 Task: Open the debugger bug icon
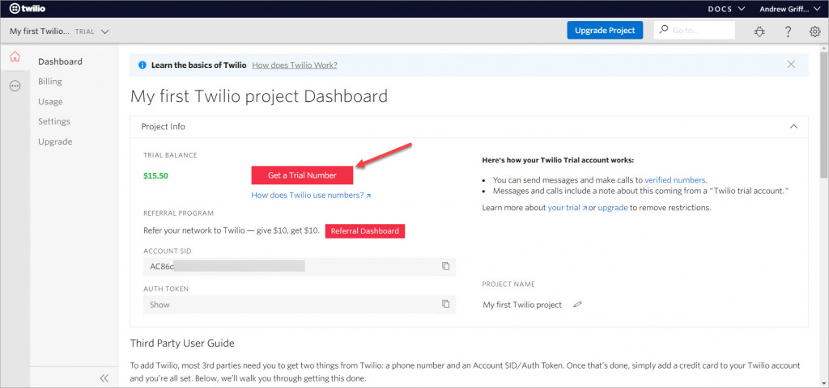pos(759,32)
